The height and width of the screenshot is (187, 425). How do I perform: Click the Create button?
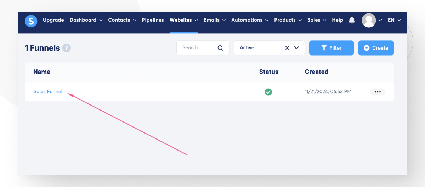tap(376, 48)
